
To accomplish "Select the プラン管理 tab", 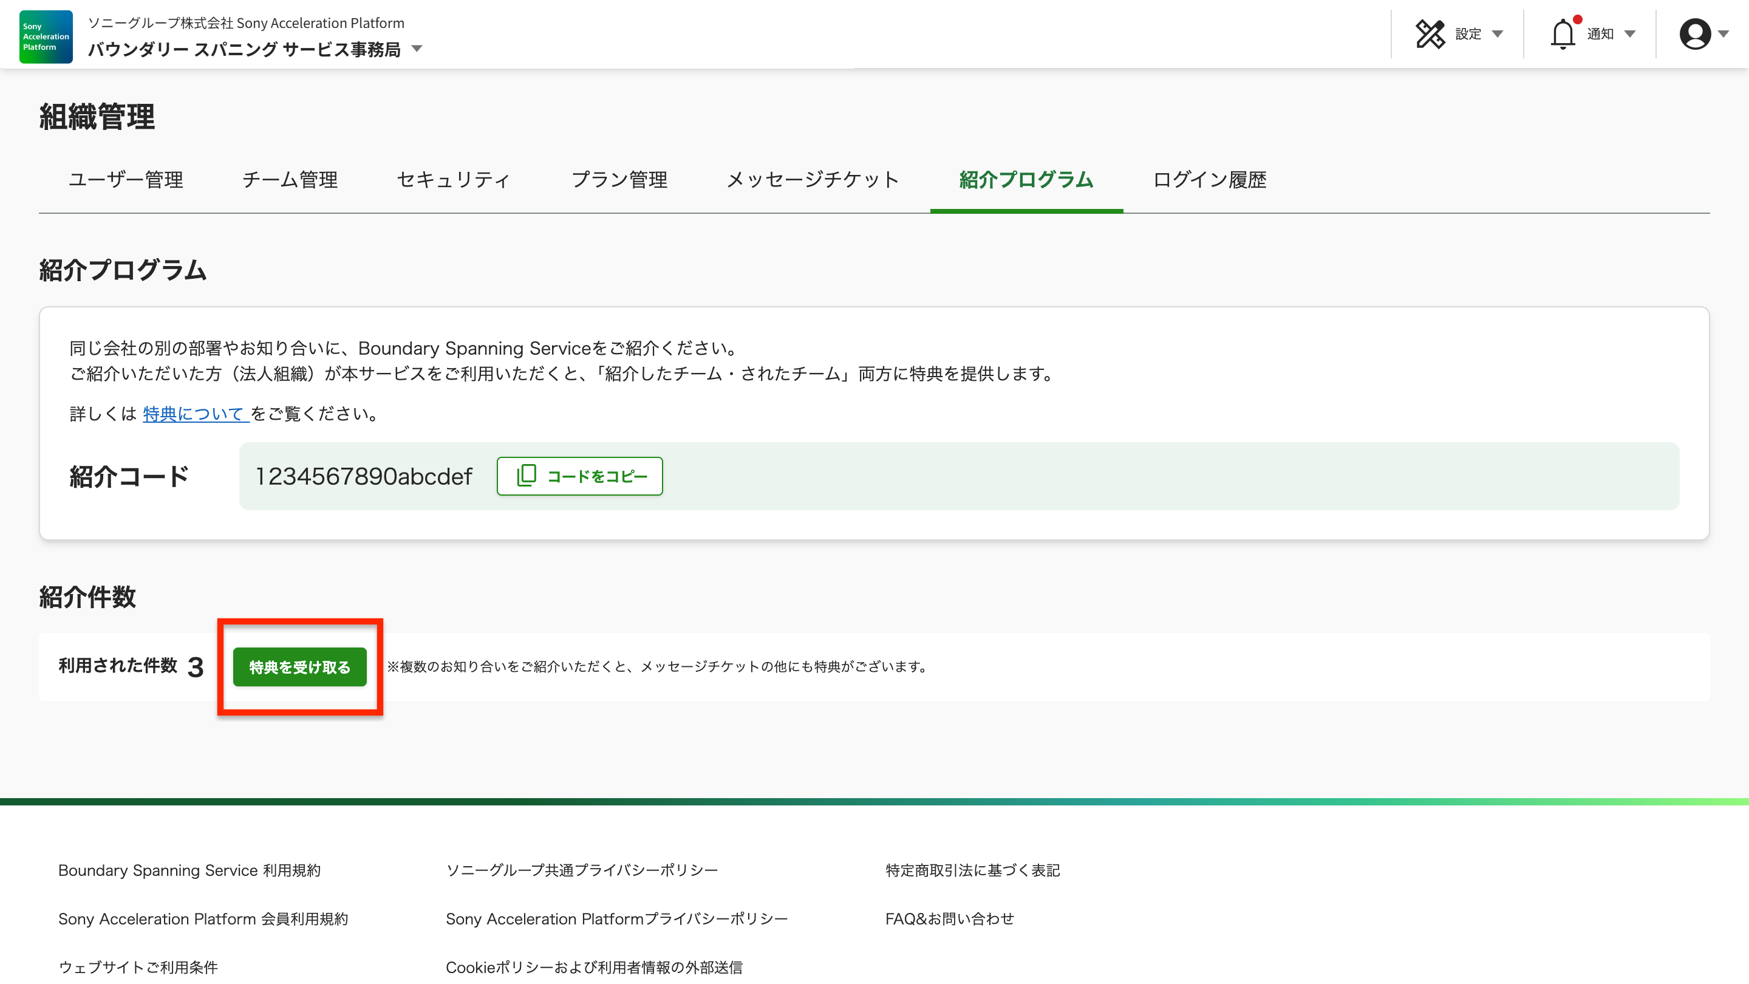I will pyautogui.click(x=619, y=179).
